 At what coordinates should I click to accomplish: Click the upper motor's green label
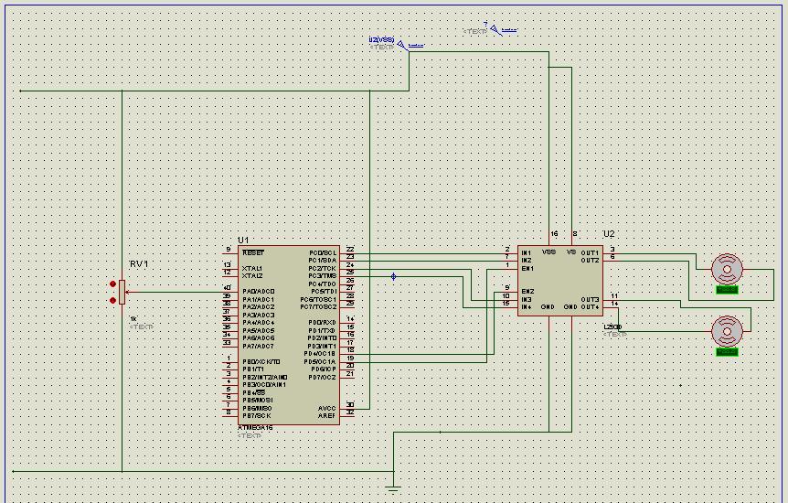pos(727,290)
